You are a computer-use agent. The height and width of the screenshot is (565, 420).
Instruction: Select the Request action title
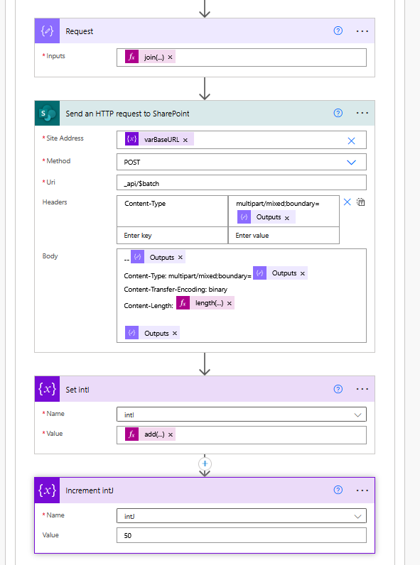tap(79, 31)
